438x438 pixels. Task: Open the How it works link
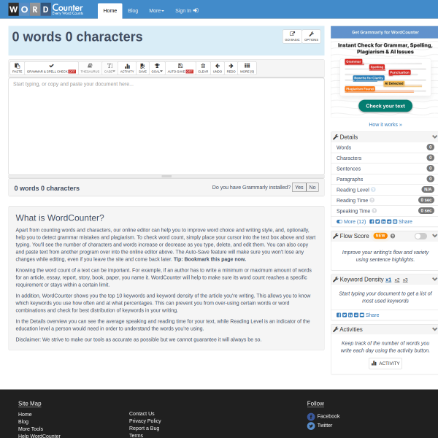coord(385,125)
